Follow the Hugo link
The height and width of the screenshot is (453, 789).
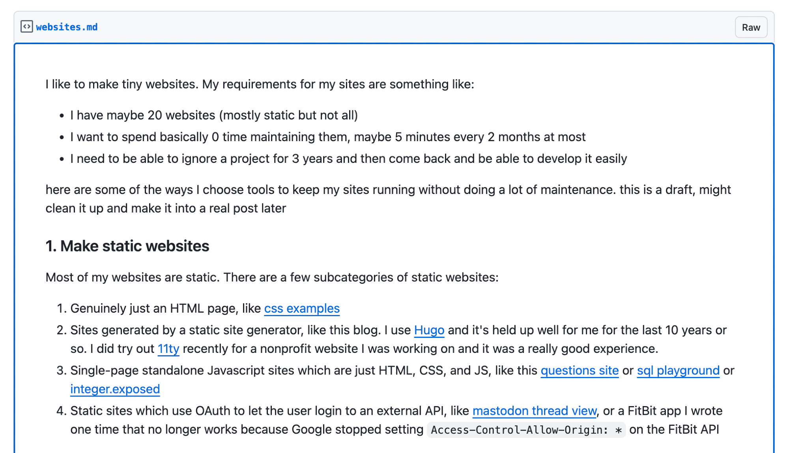point(429,330)
